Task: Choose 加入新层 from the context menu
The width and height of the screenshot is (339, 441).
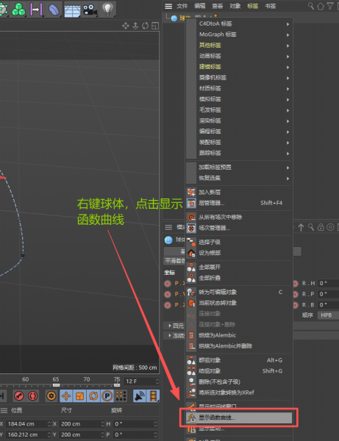Action: (239, 192)
